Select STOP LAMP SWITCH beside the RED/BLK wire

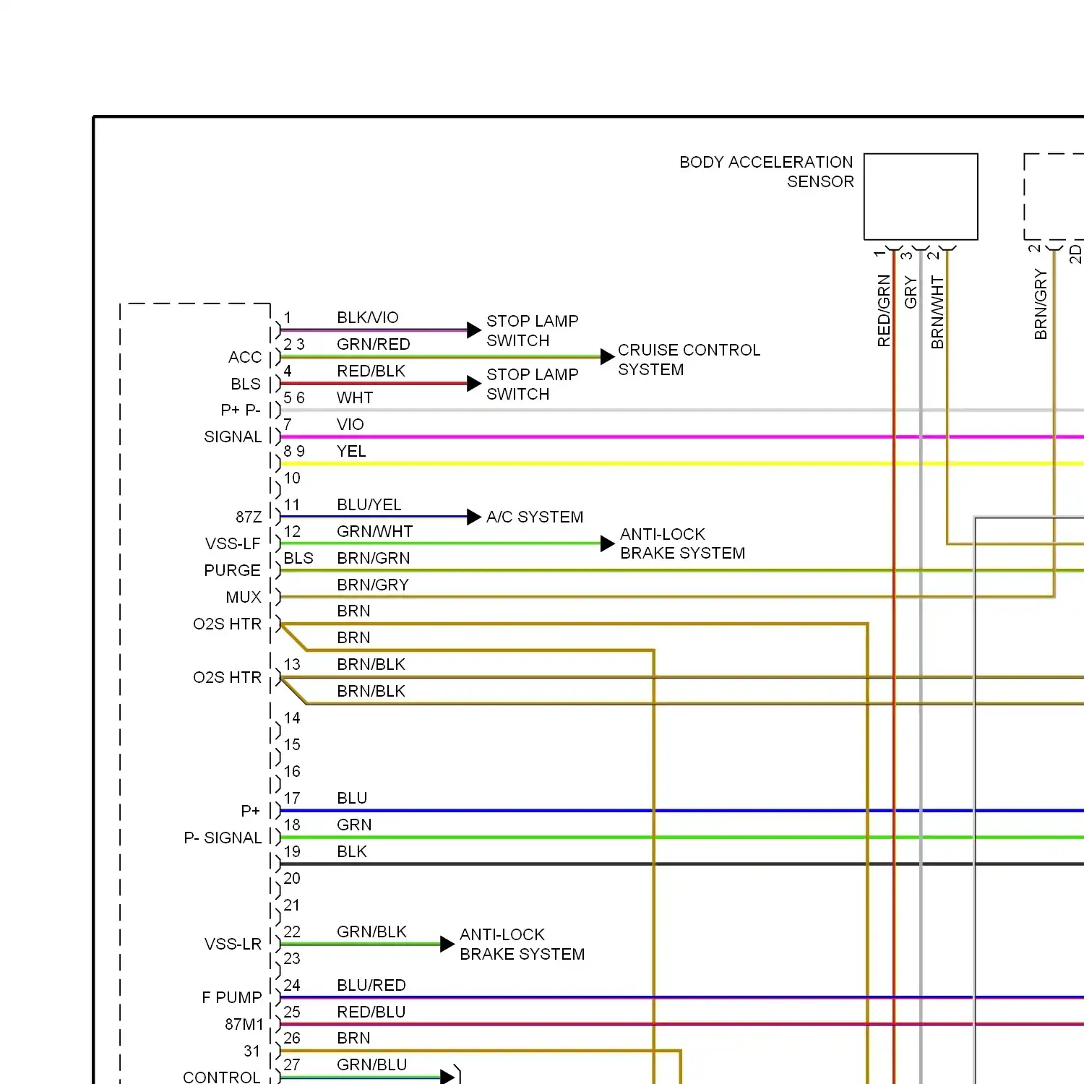[533, 384]
